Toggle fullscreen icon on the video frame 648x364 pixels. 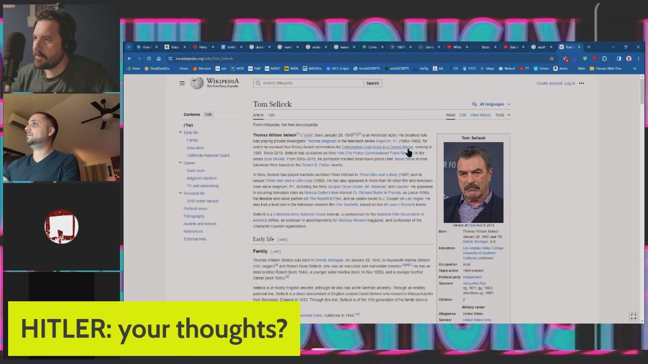pos(633,316)
